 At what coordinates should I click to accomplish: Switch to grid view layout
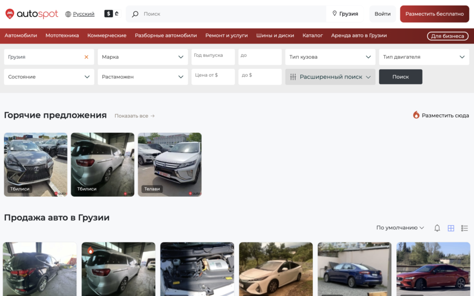pos(451,228)
